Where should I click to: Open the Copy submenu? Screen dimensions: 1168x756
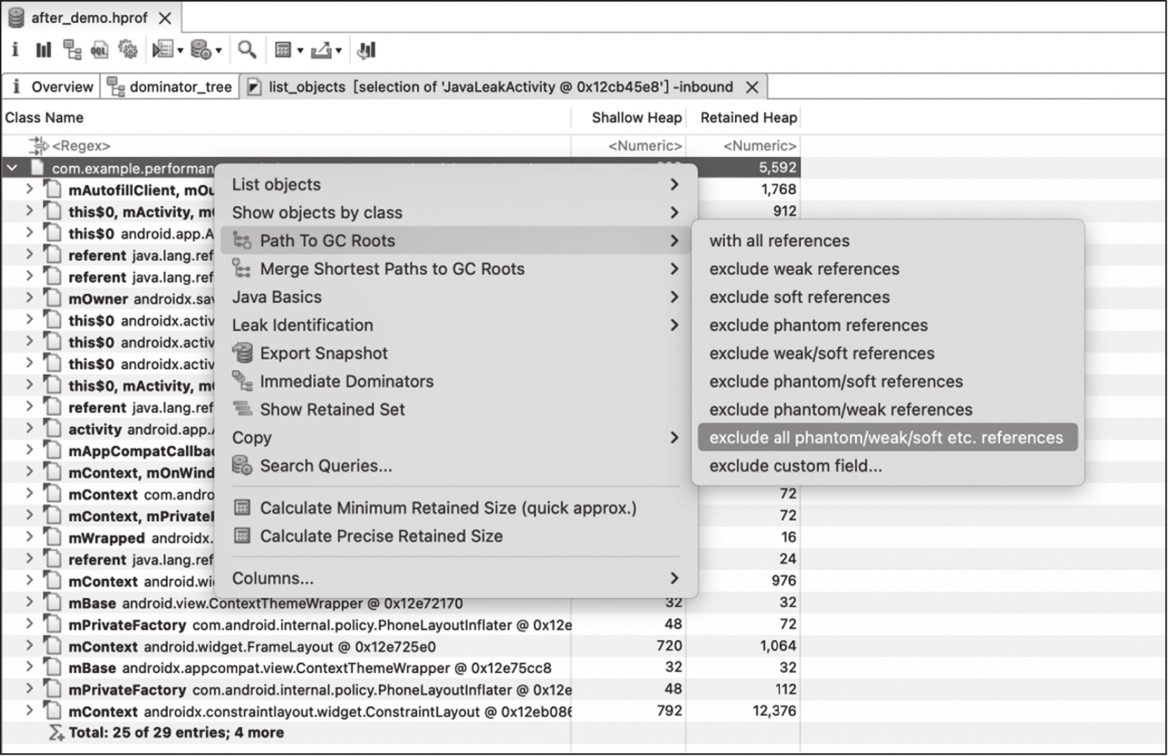pyautogui.click(x=457, y=437)
